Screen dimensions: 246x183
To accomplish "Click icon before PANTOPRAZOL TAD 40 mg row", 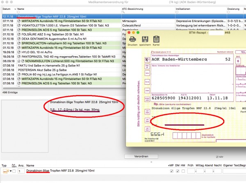I will 19,56.
